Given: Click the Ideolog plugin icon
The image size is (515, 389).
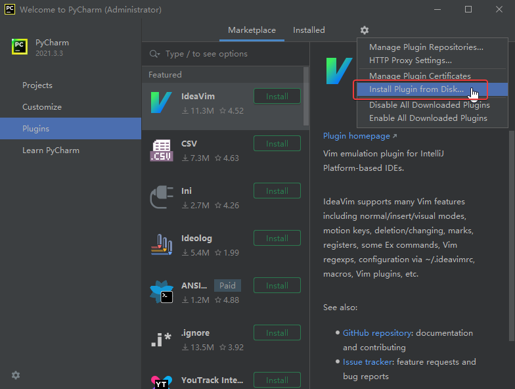Looking at the screenshot, I should click(162, 244).
